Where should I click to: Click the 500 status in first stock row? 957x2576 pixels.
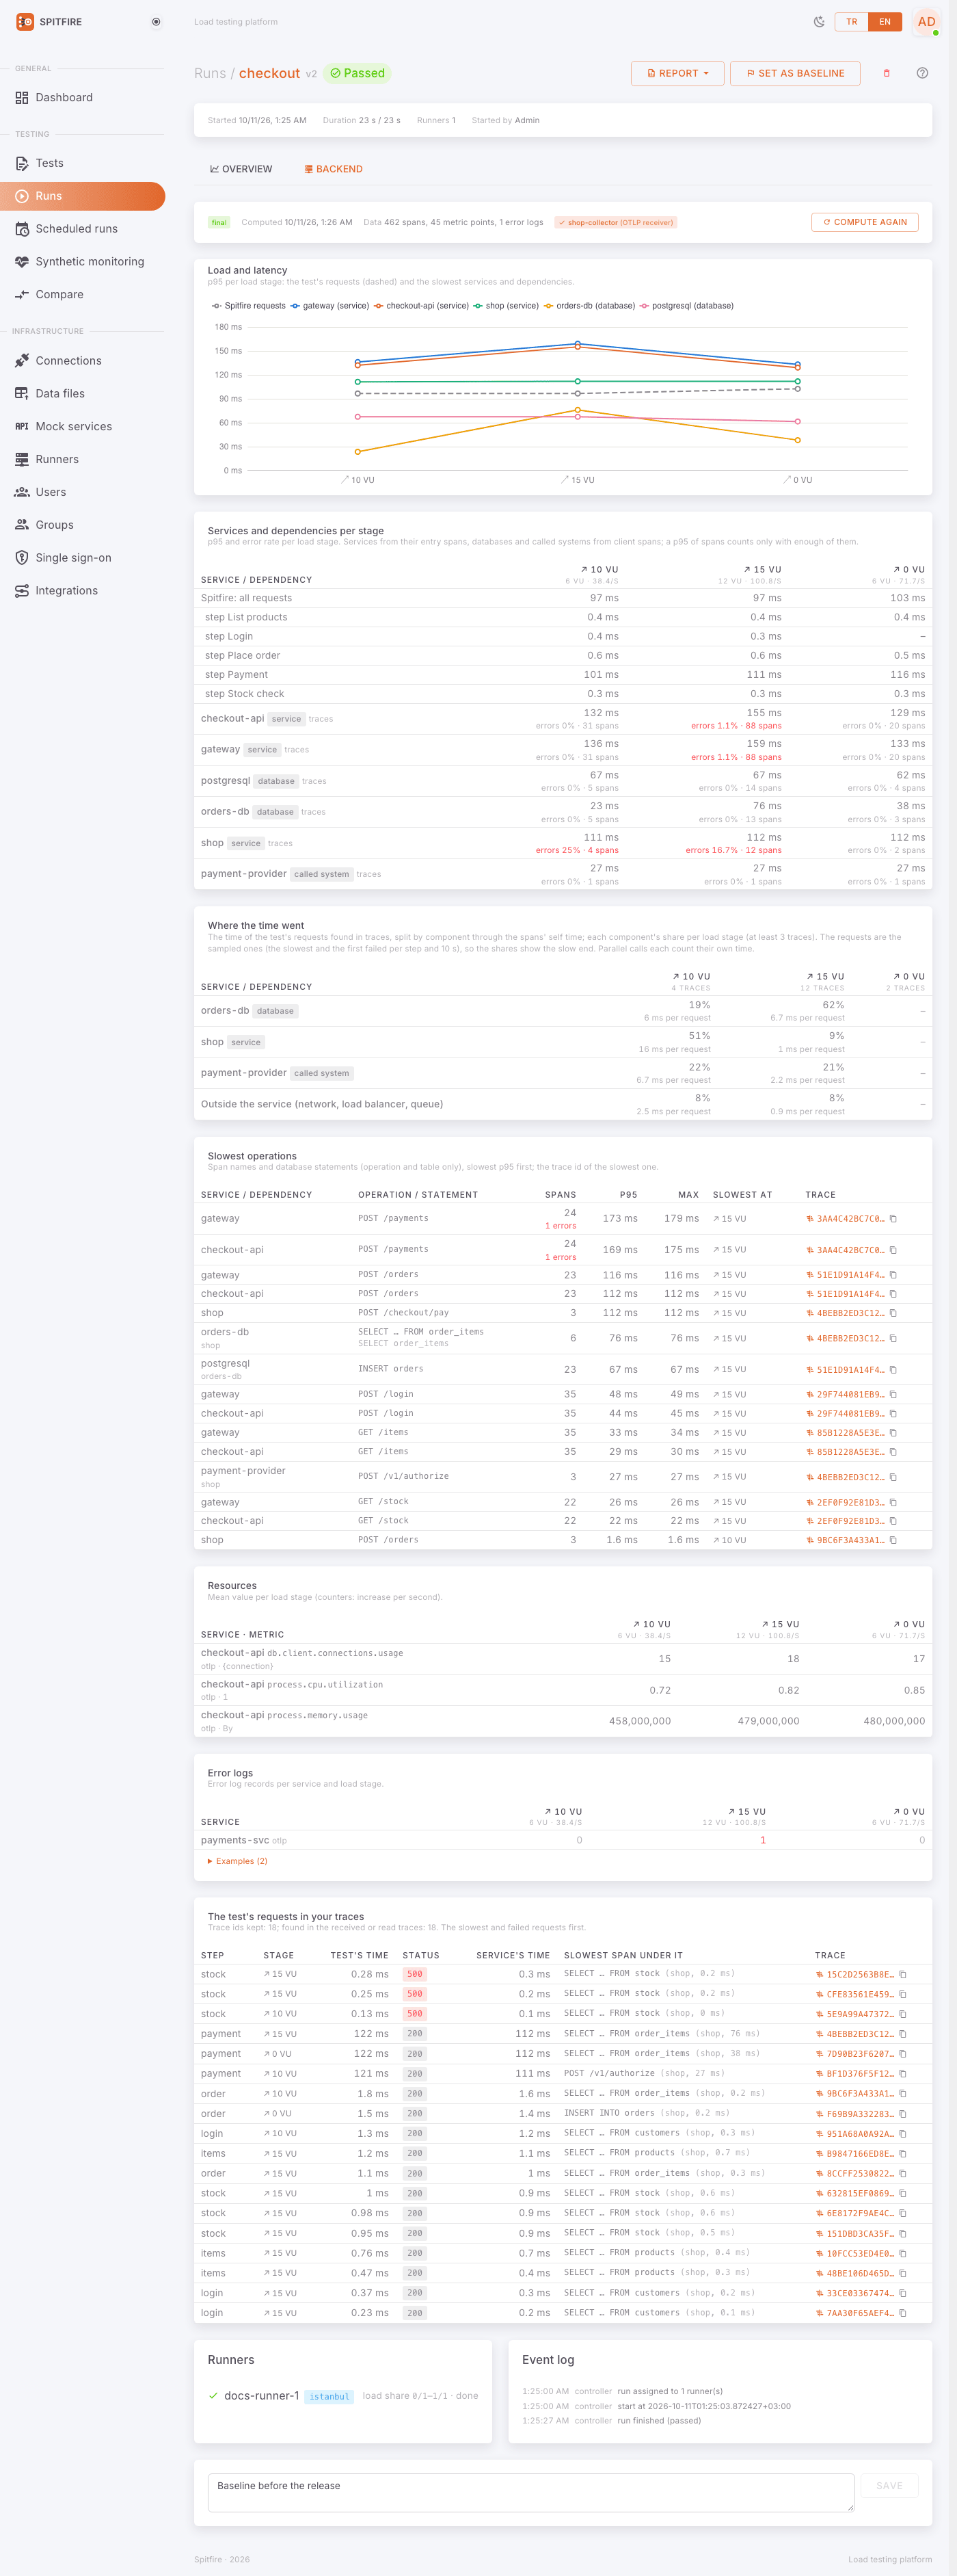tap(414, 1975)
